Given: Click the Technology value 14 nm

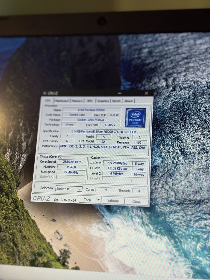Looking at the screenshot, I should pos(69,125).
